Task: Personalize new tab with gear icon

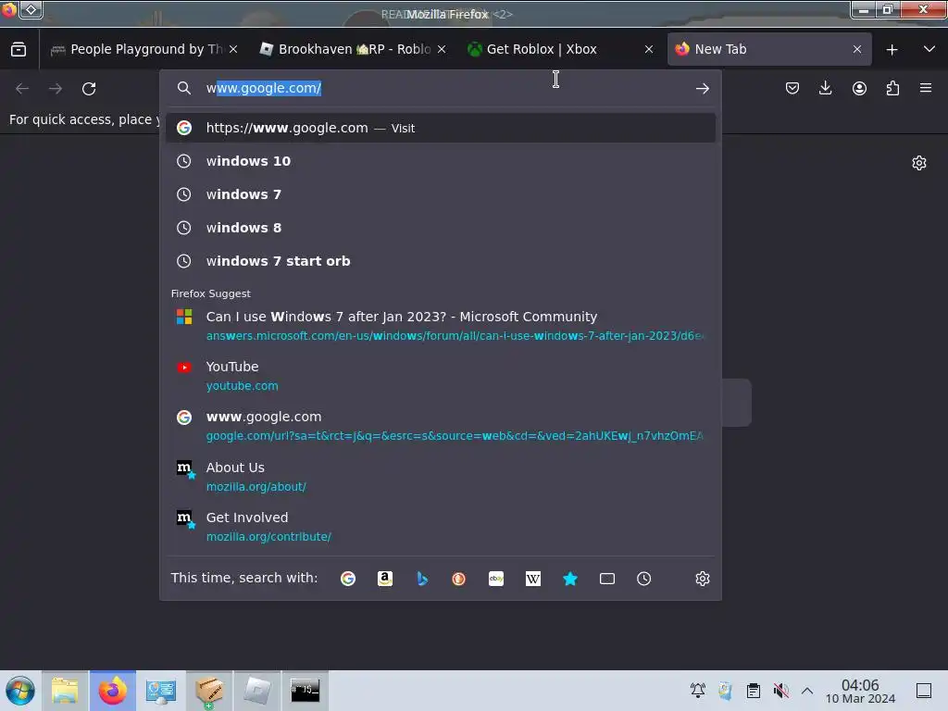Action: point(919,163)
